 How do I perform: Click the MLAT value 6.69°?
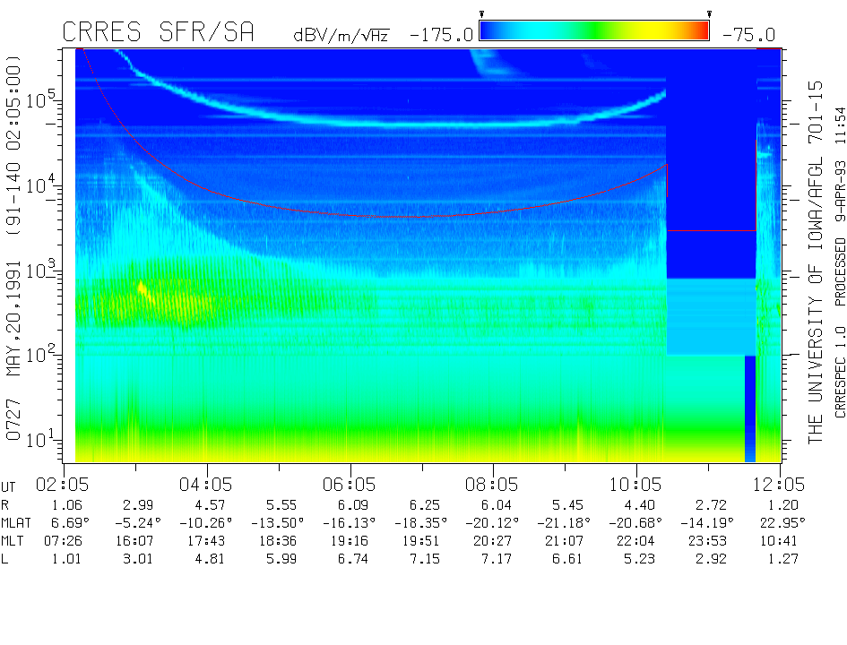pyautogui.click(x=70, y=522)
